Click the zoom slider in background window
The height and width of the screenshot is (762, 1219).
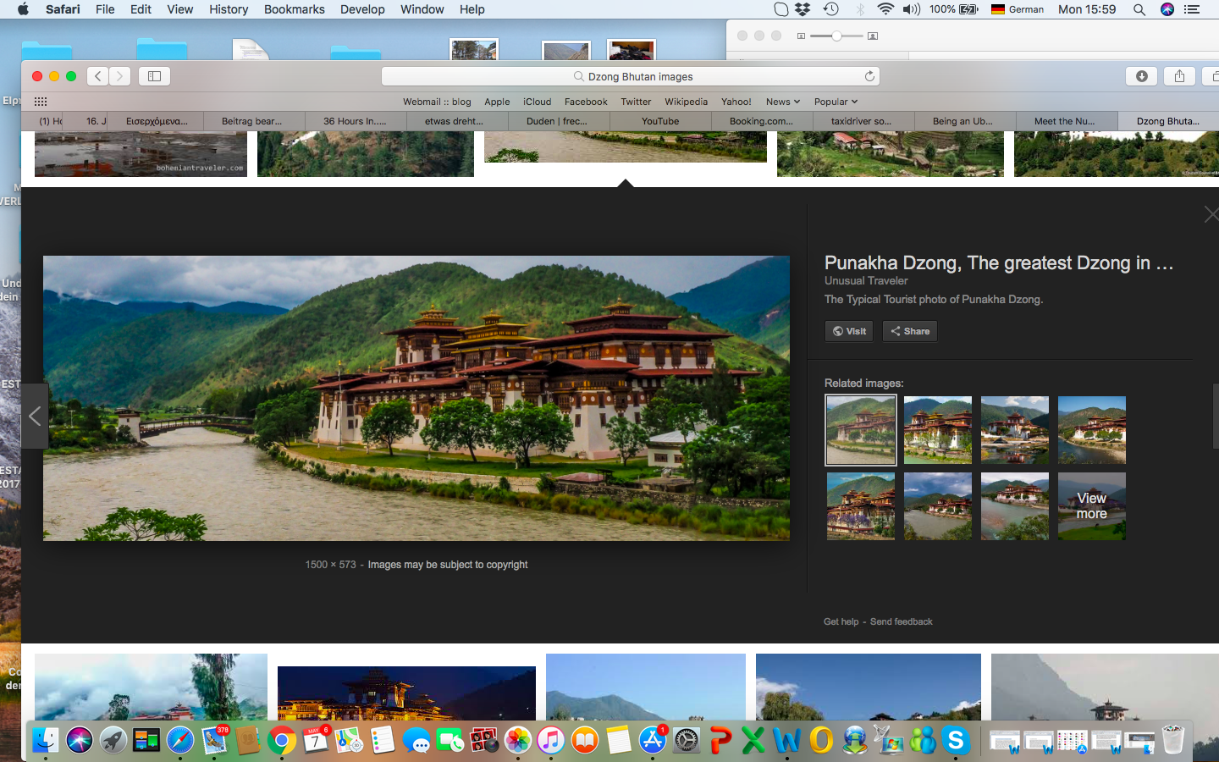pyautogui.click(x=836, y=36)
